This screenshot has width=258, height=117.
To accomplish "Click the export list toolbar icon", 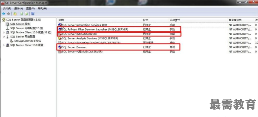I will pos(26,14).
